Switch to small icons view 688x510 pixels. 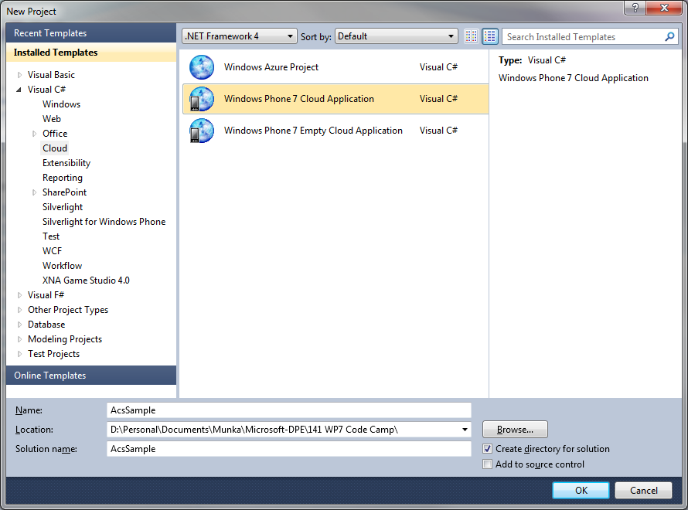tap(472, 36)
